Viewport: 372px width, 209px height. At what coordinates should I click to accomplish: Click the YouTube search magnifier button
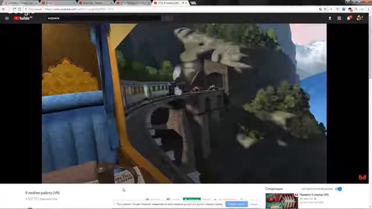tap(167, 18)
